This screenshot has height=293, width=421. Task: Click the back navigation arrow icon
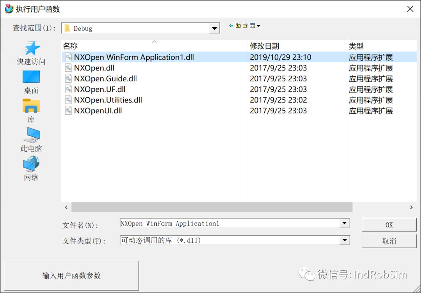(231, 26)
